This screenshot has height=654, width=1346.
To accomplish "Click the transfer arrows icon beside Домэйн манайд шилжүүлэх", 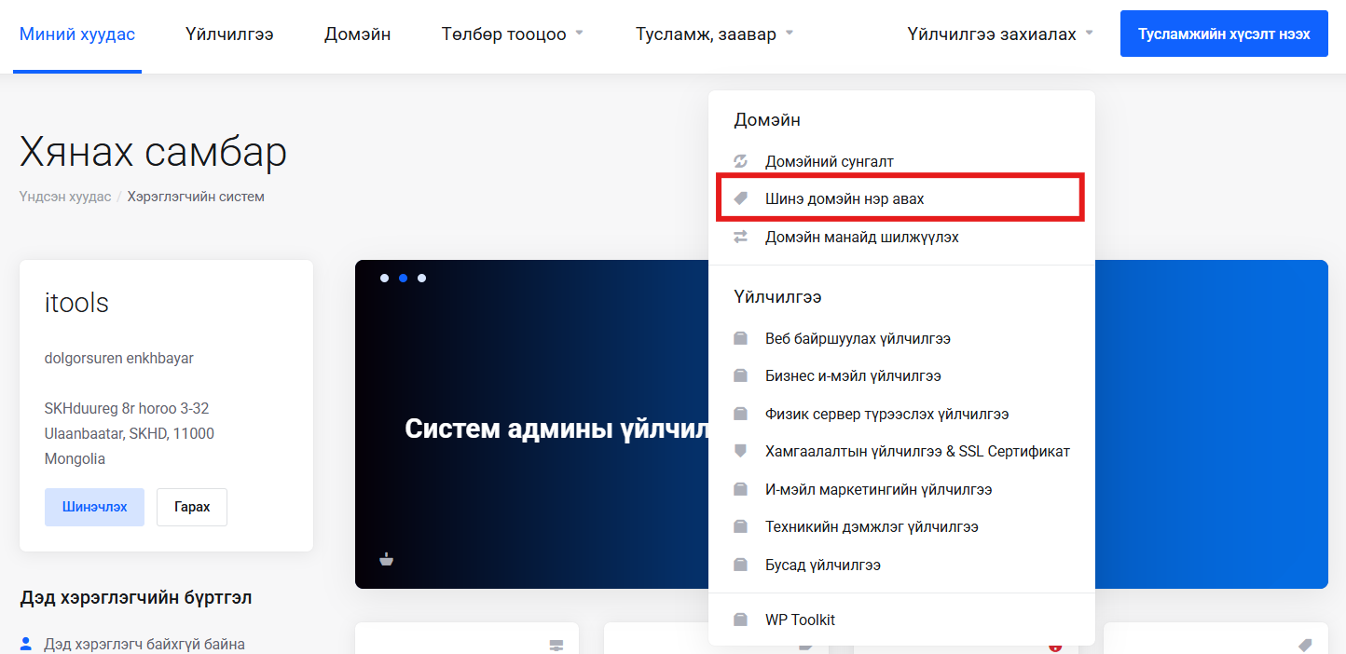I will [741, 237].
